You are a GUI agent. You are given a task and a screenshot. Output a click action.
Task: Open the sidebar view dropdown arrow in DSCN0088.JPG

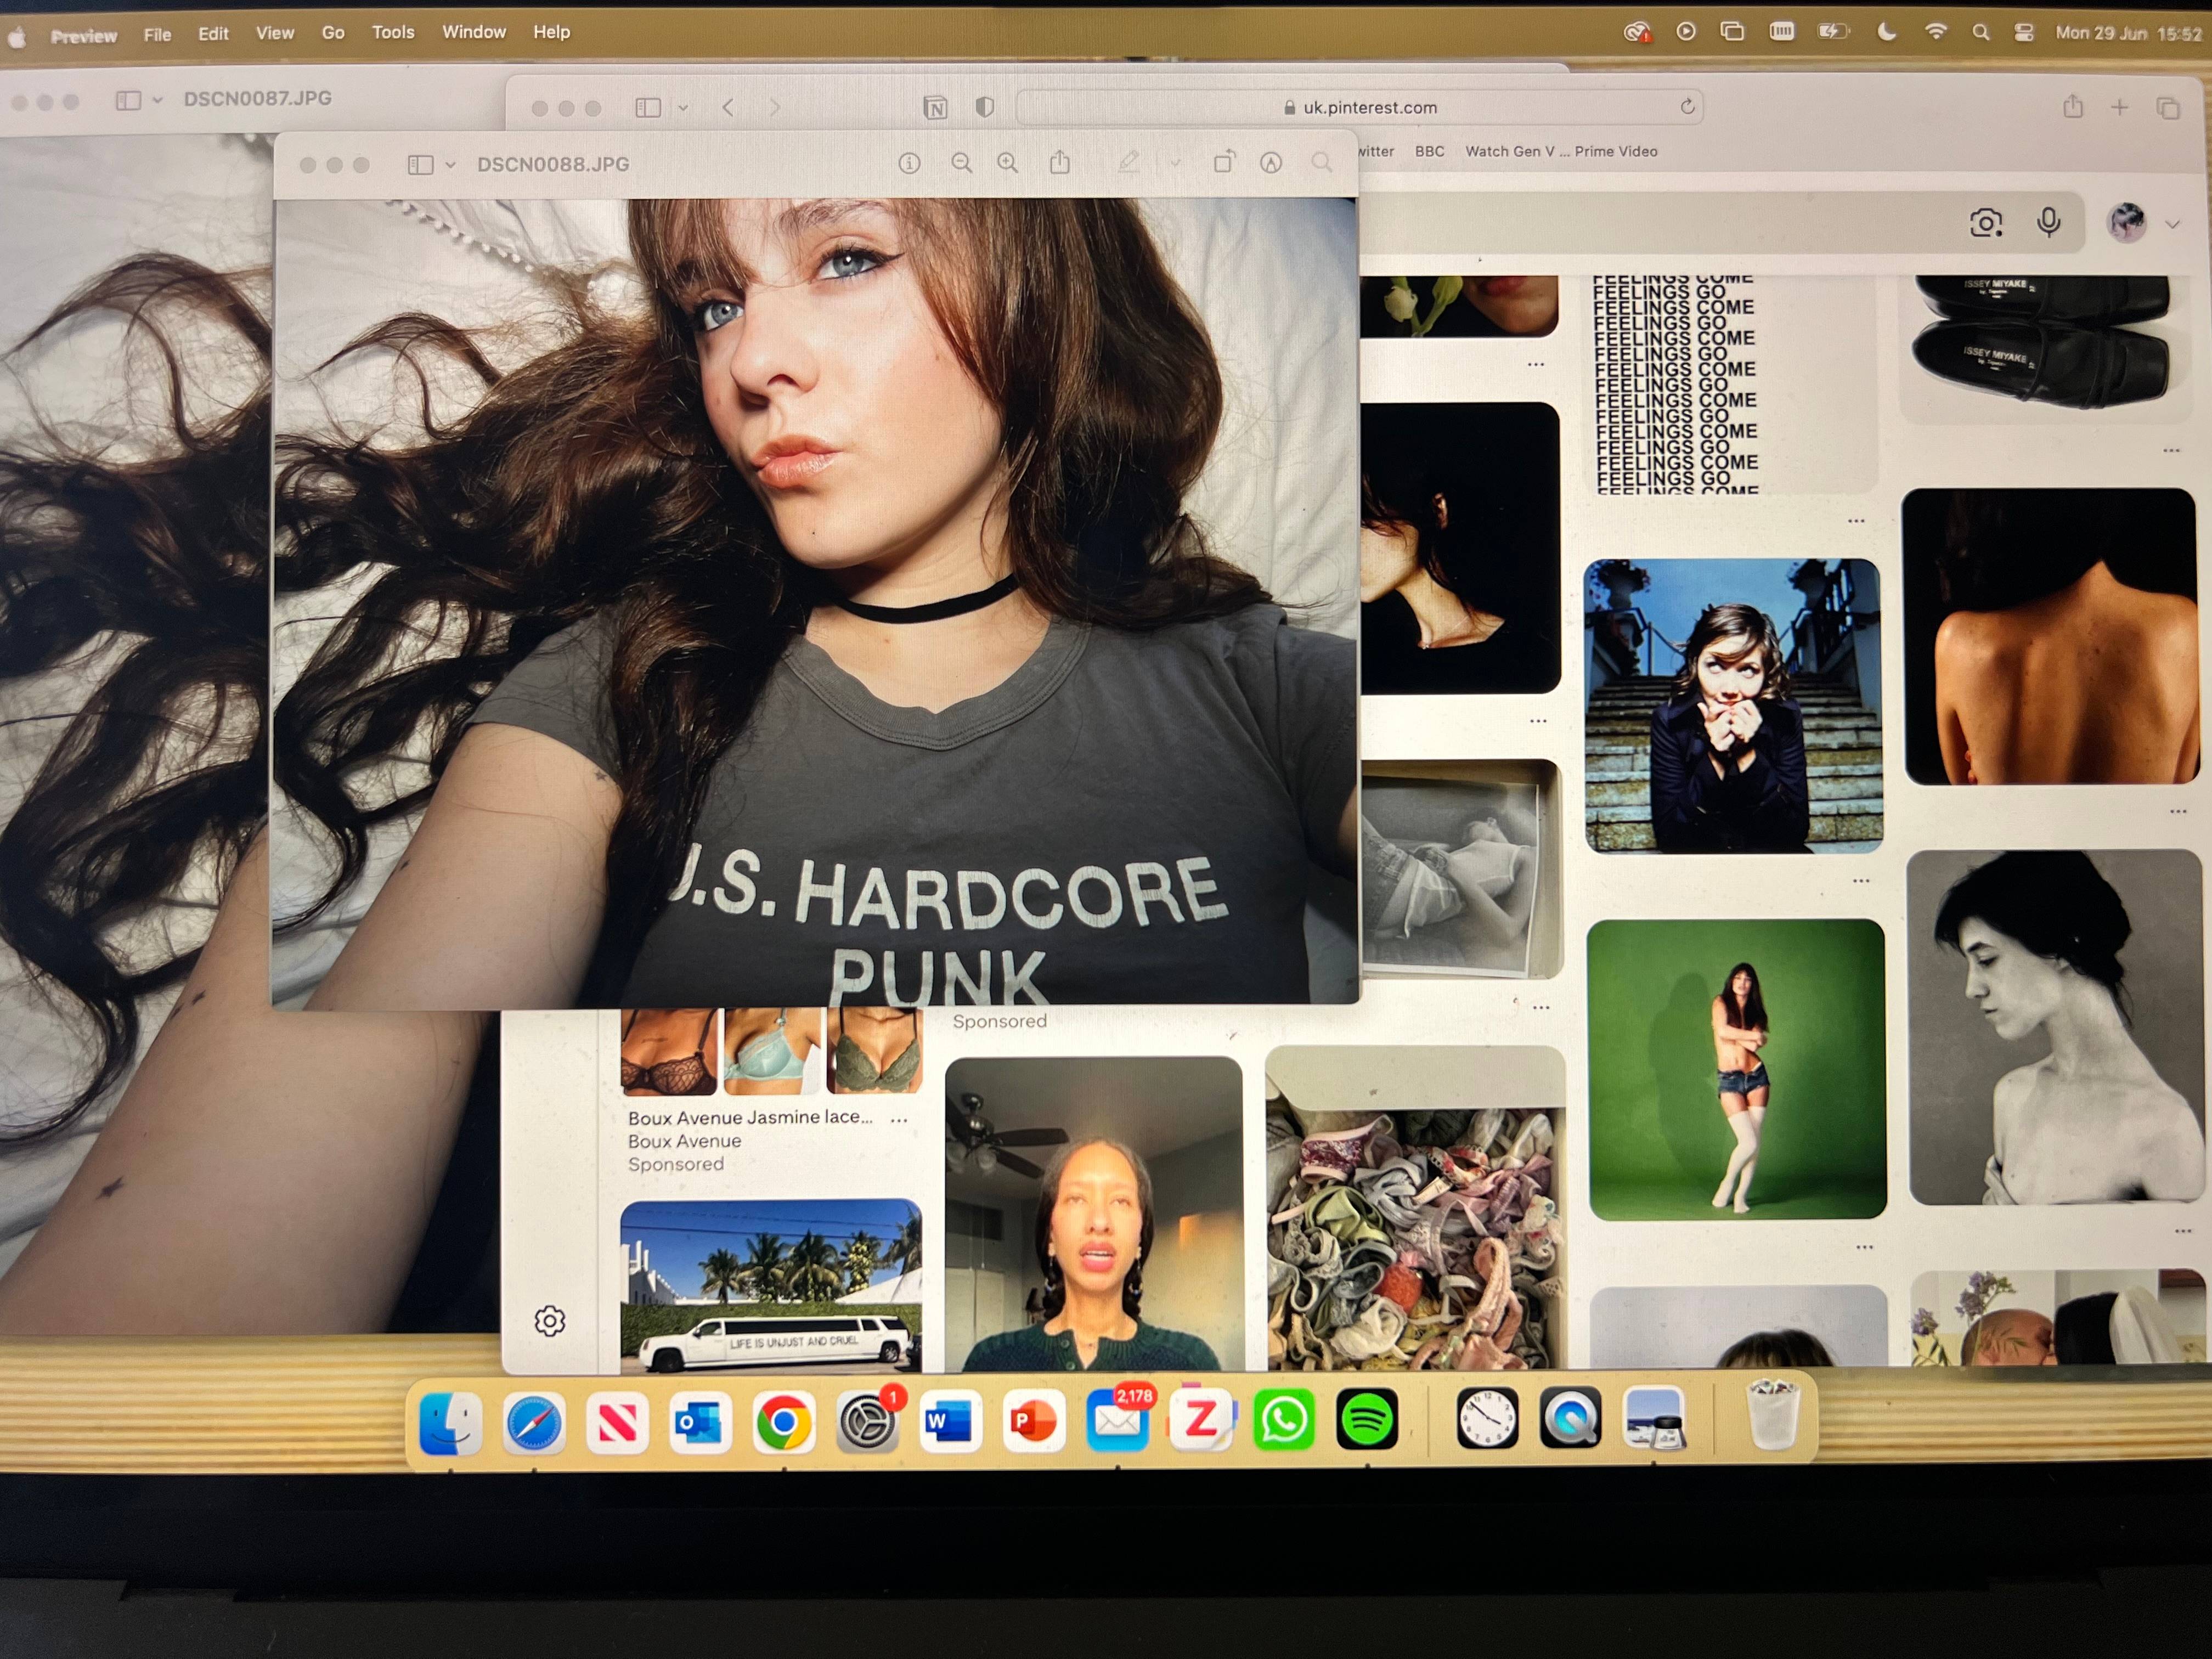pos(450,165)
